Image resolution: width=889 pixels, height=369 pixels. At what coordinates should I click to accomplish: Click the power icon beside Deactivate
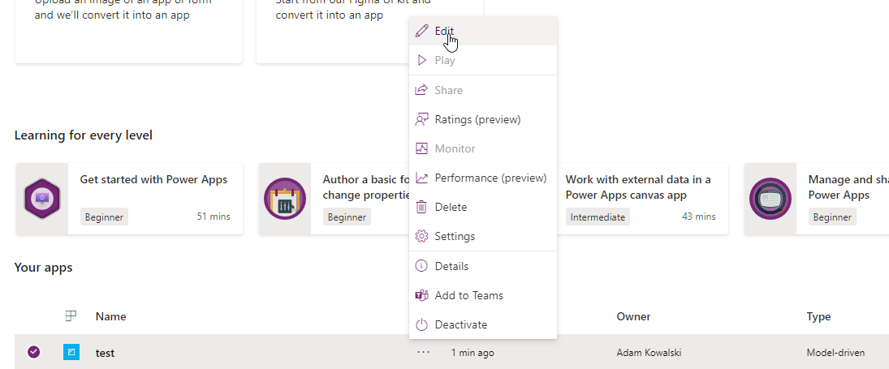[x=421, y=325]
